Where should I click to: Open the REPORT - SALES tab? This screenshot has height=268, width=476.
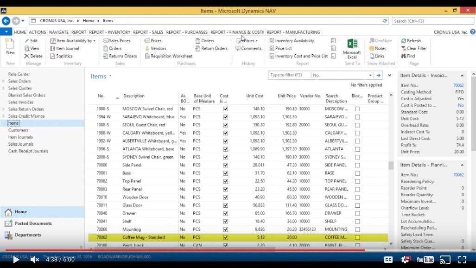tap(148, 32)
